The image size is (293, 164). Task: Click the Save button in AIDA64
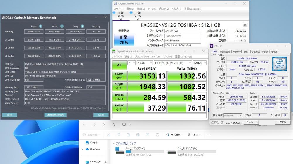[x=10, y=115]
